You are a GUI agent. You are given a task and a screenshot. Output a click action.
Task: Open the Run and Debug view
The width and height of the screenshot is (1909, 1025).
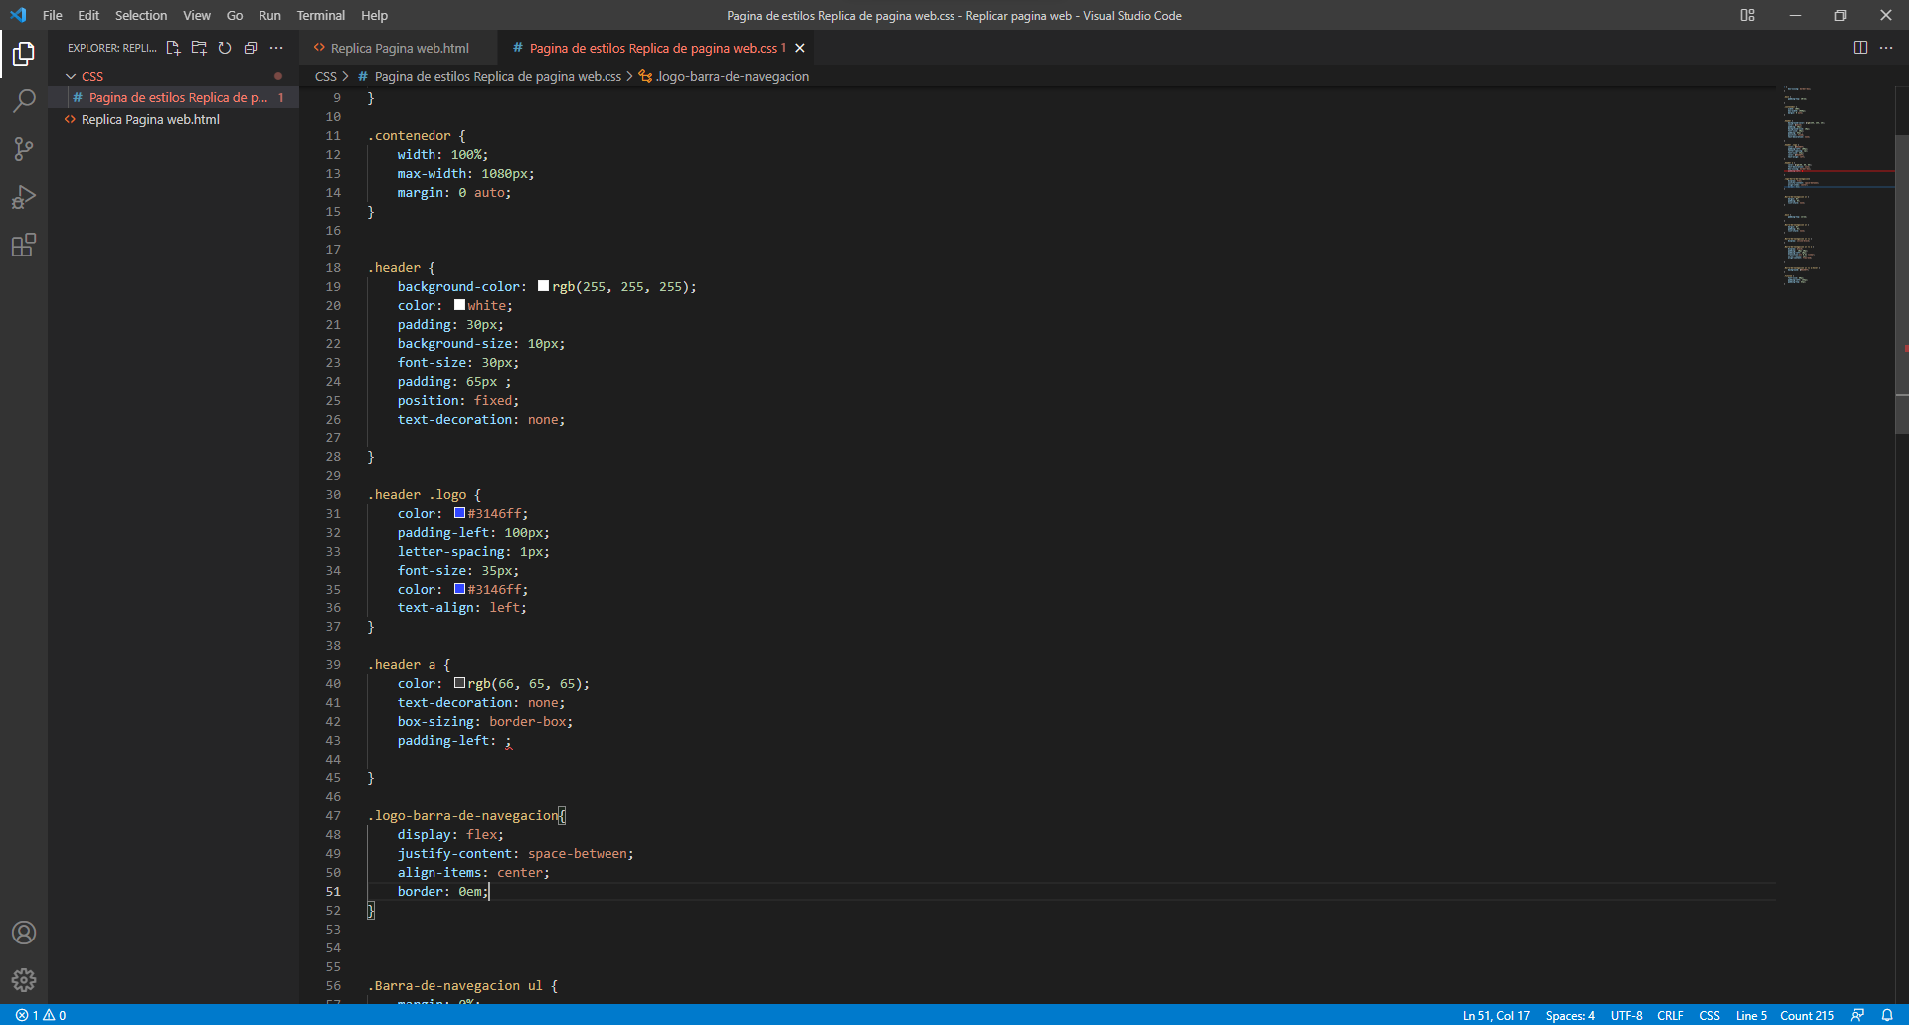[24, 196]
